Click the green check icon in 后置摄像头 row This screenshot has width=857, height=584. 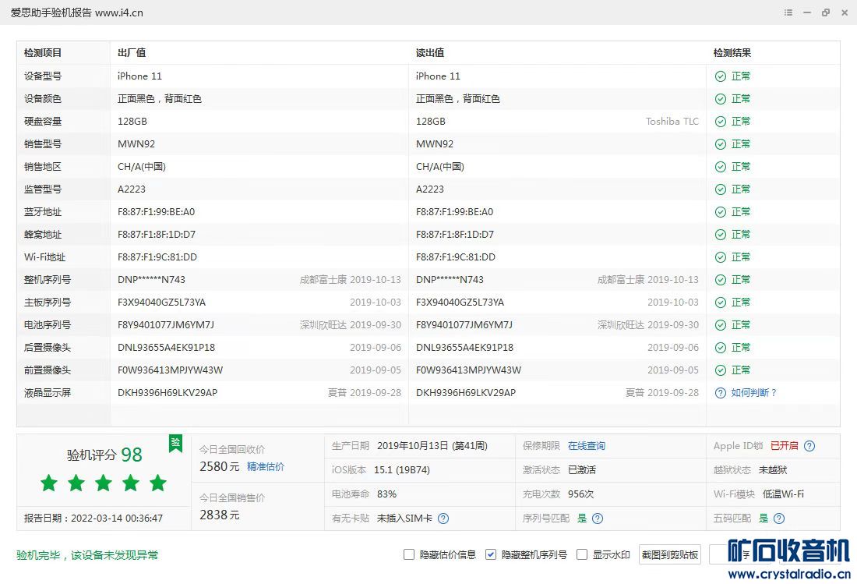(x=721, y=348)
